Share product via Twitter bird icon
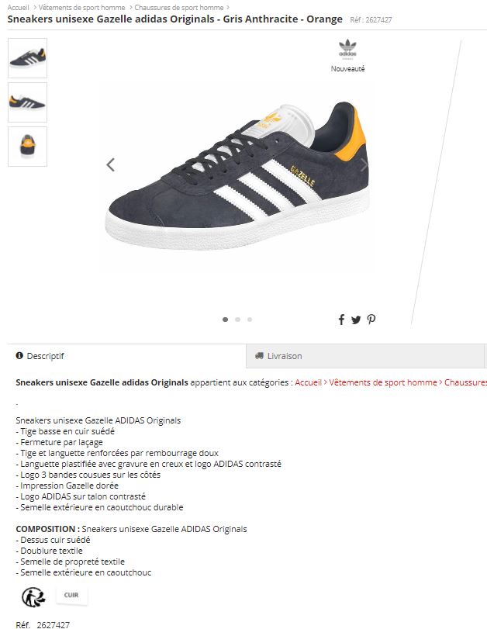Image resolution: width=487 pixels, height=629 pixels. [356, 320]
